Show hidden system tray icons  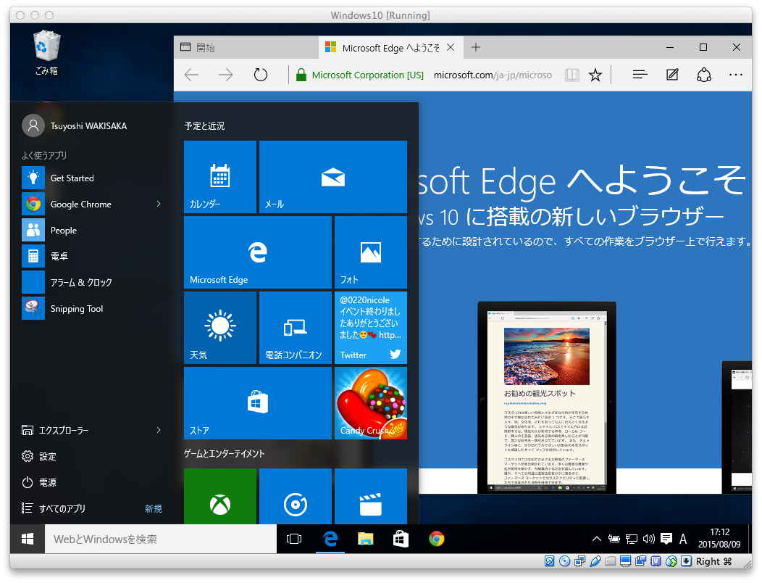[597, 539]
